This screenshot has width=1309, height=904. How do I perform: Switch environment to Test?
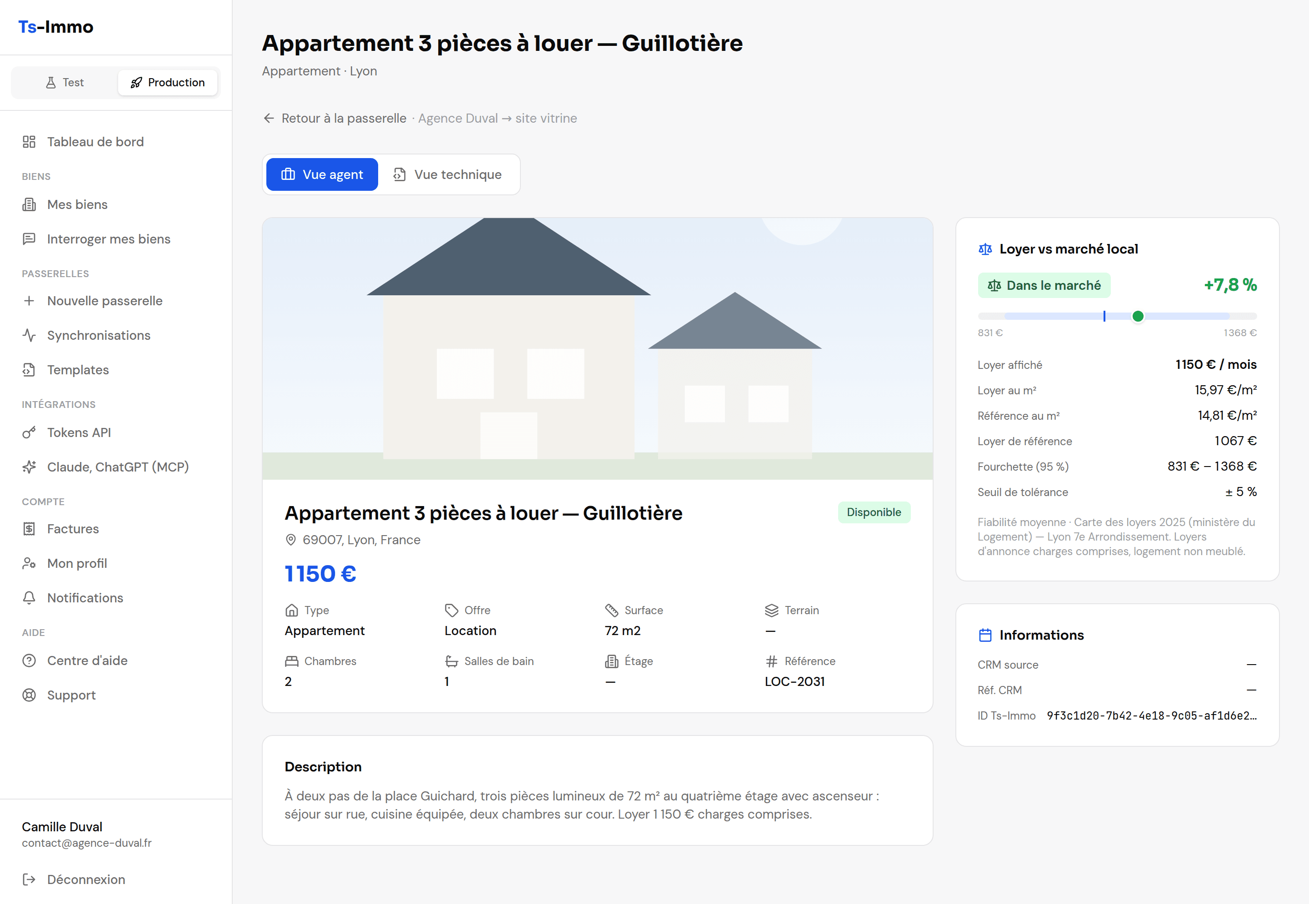(65, 83)
